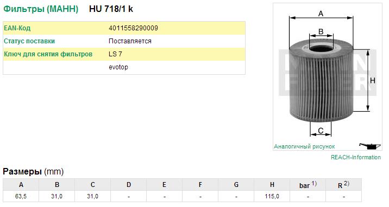389x207 pixels.
Task: Click column header E in the dimensions table
Action: 164,185
